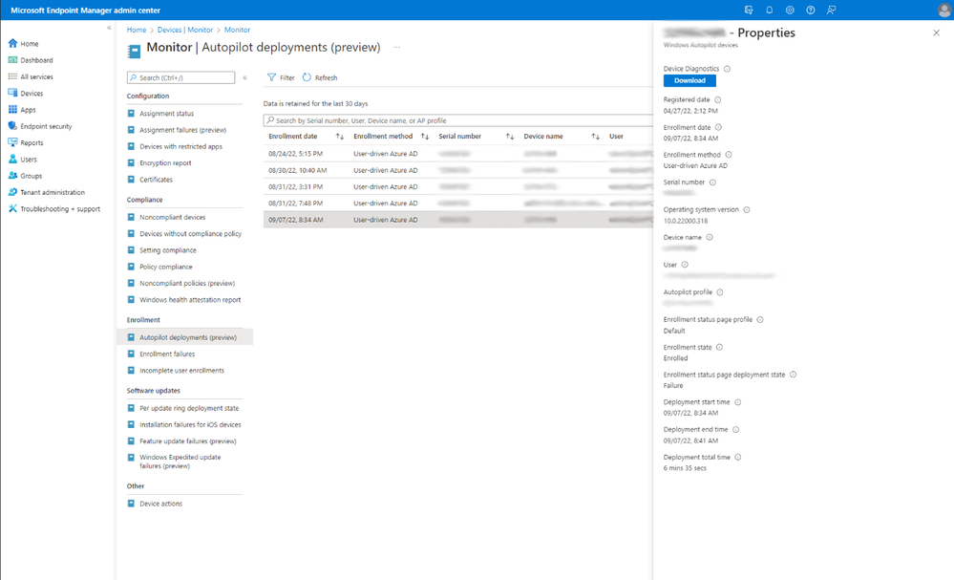Open the ellipsis menu beside the page title
This screenshot has width=954, height=580.
[396, 47]
